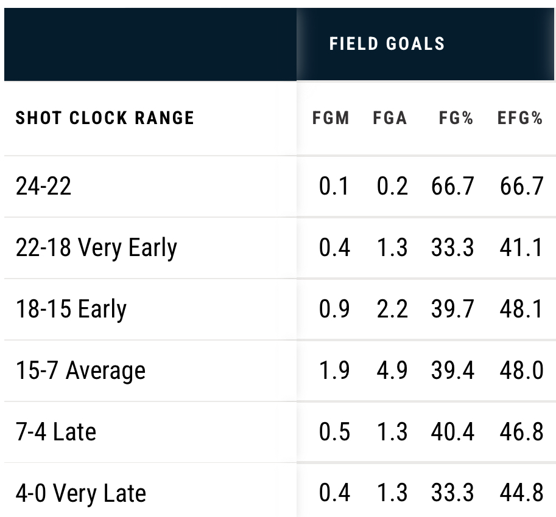Choose the 18-15 Early row label
The height and width of the screenshot is (517, 556).
(x=71, y=309)
